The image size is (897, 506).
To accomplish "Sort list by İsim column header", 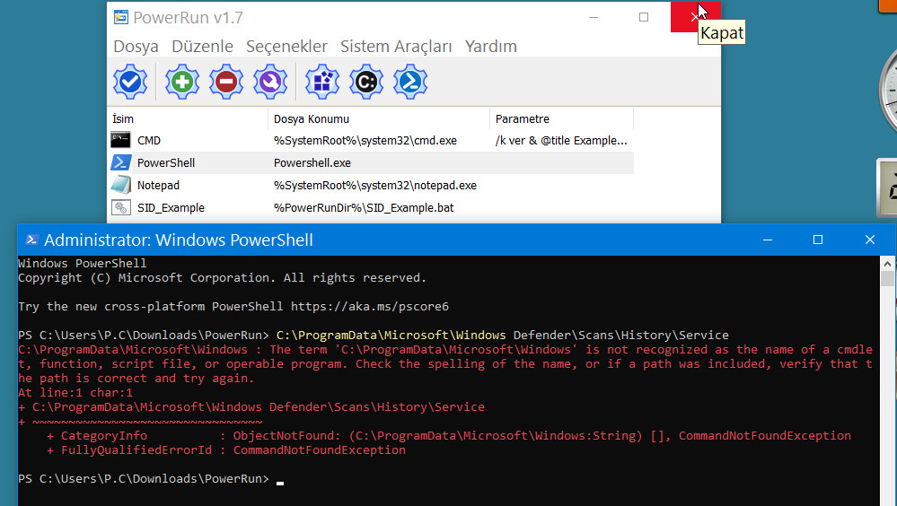I will tap(188, 119).
